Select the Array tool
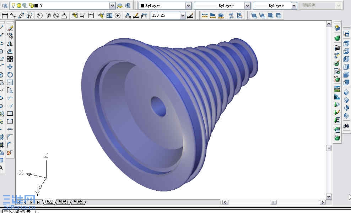 10,59
